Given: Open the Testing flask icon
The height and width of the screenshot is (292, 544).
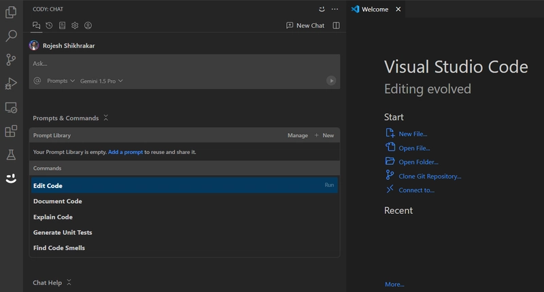Looking at the screenshot, I should 11,155.
